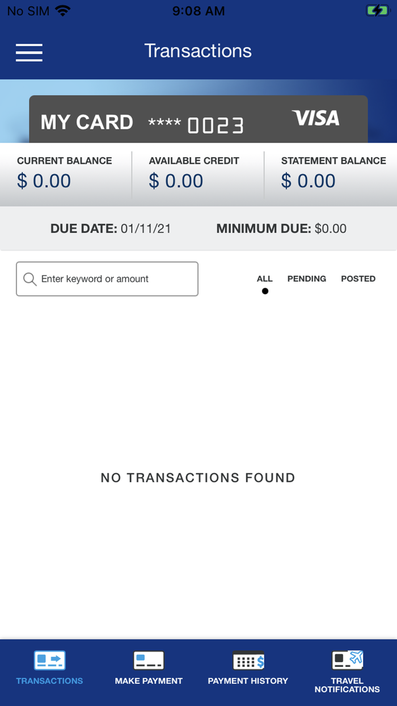Enable the POSTED transactions filter

tap(358, 279)
